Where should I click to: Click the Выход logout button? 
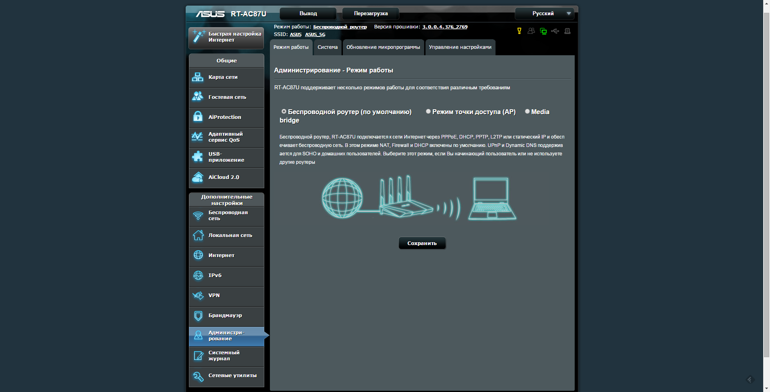pos(308,14)
